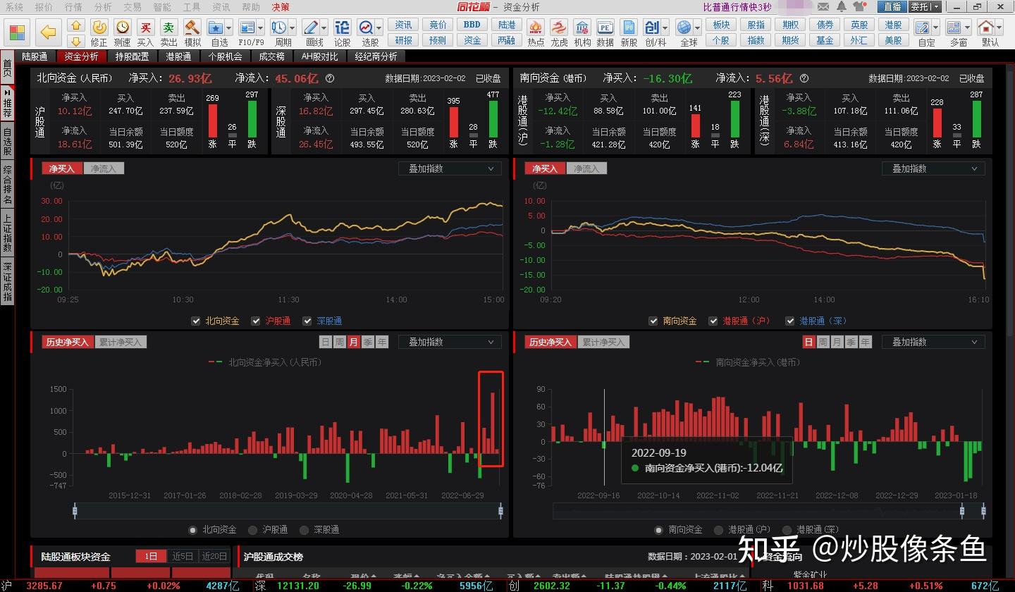The height and width of the screenshot is (592, 1015).
Task: Show 累计净买入 in northbound history chart
Action: [121, 342]
